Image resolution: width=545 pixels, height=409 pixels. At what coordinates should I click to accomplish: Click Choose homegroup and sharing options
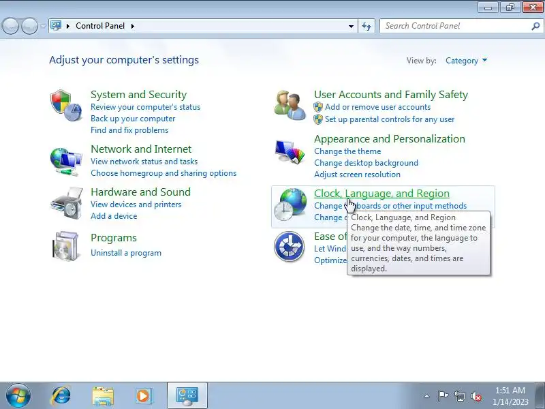(x=163, y=173)
